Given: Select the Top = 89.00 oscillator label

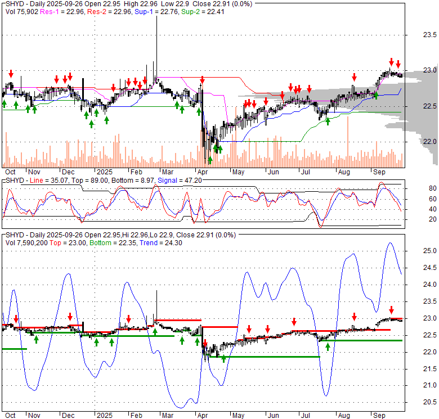Looking at the screenshot, I should tap(89, 181).
